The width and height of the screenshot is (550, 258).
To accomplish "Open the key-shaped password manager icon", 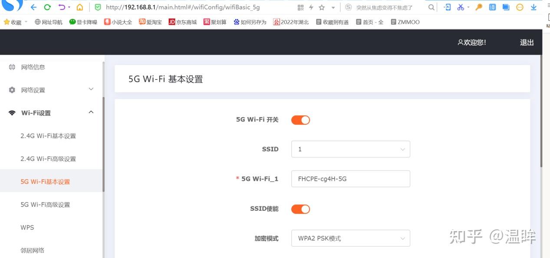I will (478, 7).
